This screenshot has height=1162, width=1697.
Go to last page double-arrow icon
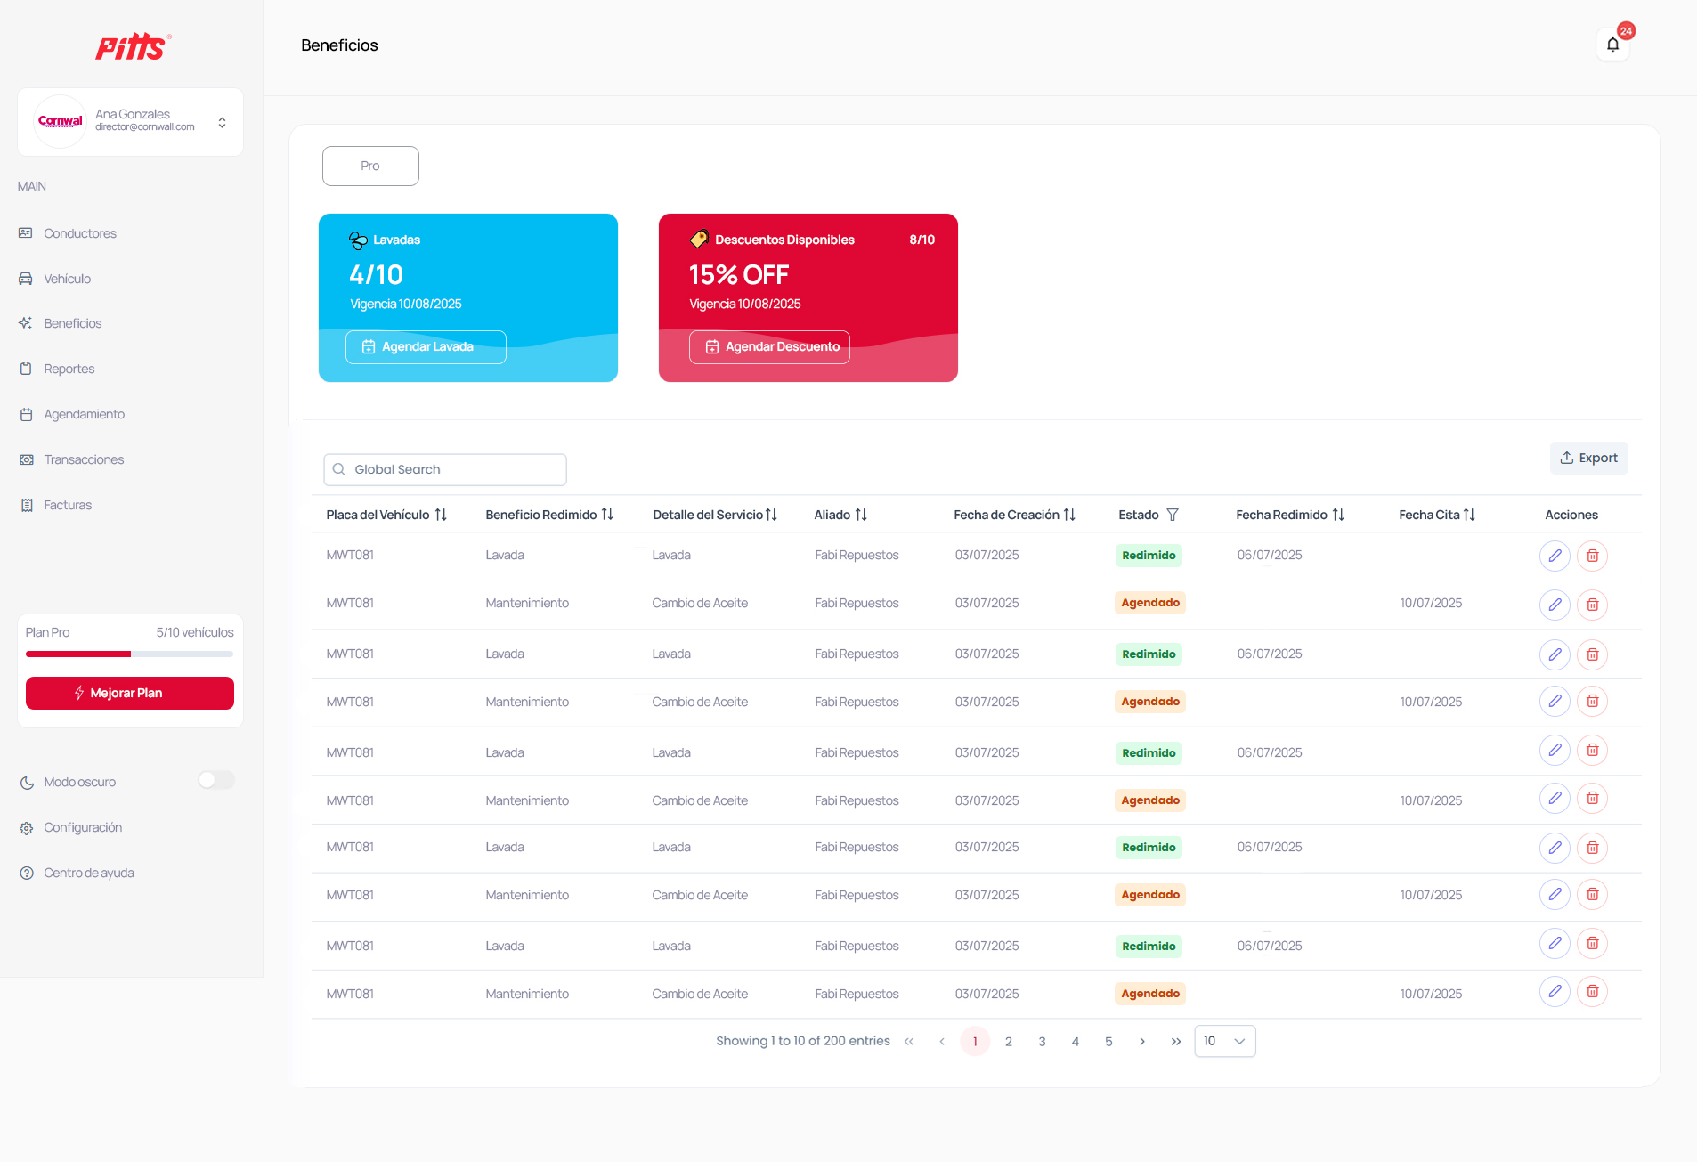pyautogui.click(x=1175, y=1041)
